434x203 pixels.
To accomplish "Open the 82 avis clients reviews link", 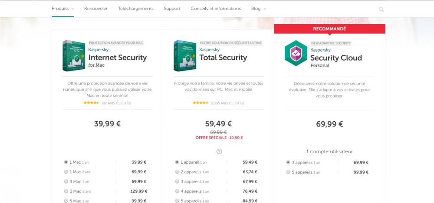I will [x=116, y=103].
